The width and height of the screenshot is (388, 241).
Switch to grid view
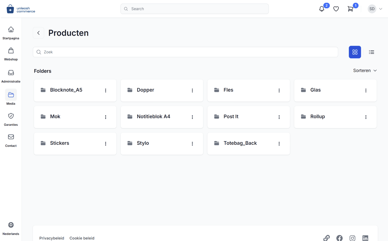(x=355, y=52)
